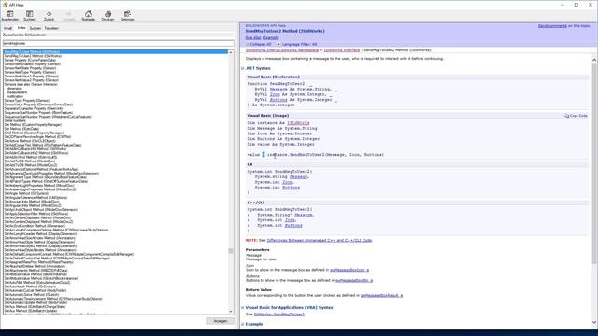The width and height of the screenshot is (598, 336).
Task: Open the Suchen tab below the toolbar
Action: coord(36,28)
